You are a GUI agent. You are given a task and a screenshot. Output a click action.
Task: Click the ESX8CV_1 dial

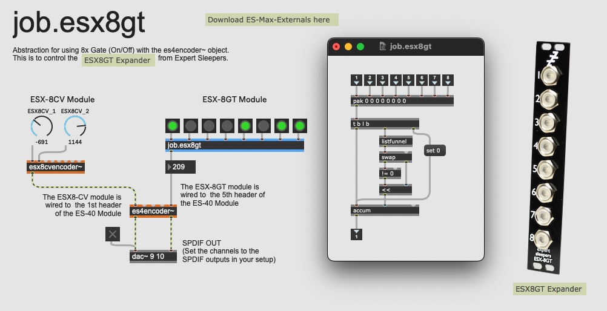tap(41, 127)
